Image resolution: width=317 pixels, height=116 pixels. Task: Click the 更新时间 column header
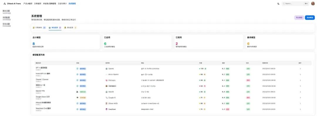pos(265,63)
